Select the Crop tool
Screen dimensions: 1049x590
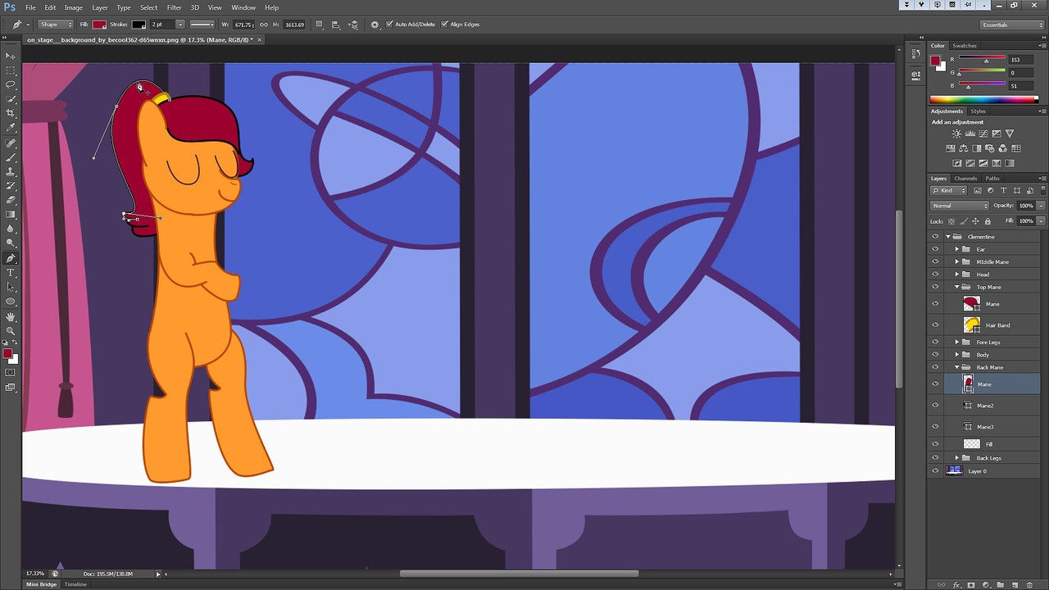(x=11, y=113)
